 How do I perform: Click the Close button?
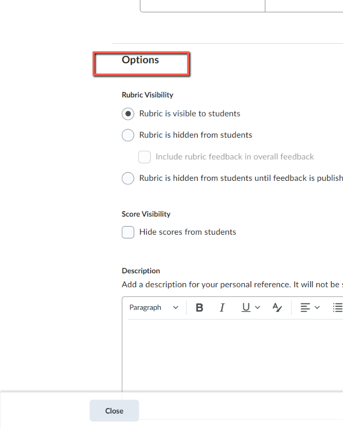click(x=114, y=411)
